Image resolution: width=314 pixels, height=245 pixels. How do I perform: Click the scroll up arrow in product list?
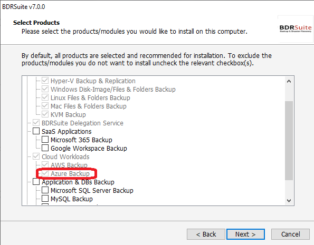pos(289,81)
